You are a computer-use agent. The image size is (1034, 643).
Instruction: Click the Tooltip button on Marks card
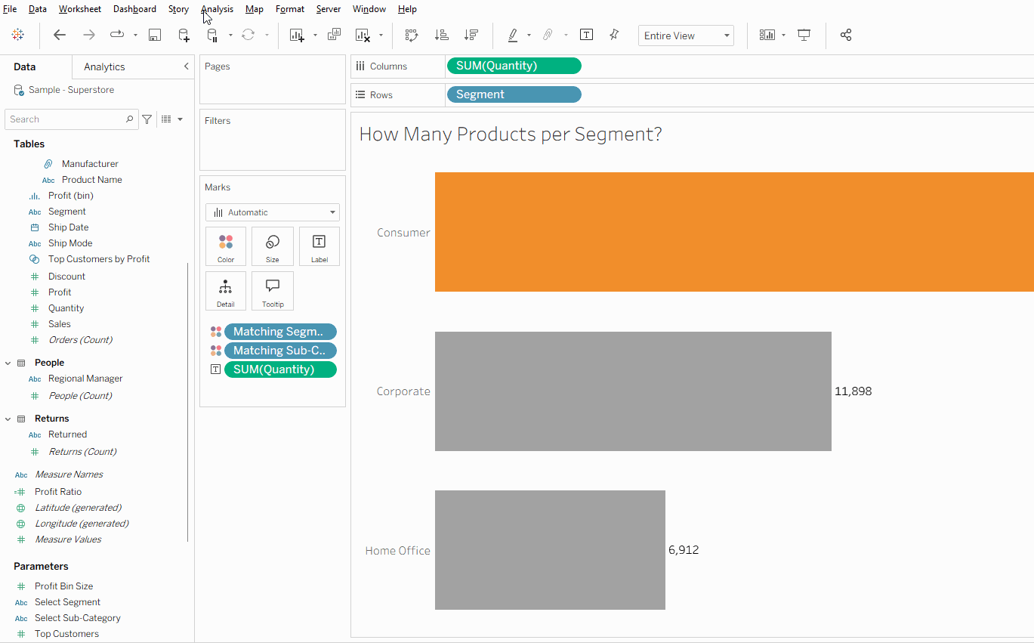(273, 291)
